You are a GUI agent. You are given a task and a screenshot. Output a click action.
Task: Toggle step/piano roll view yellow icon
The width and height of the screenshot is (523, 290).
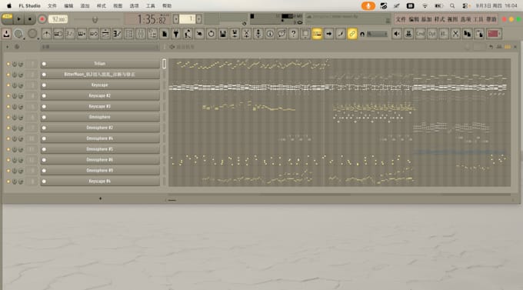coord(508,47)
